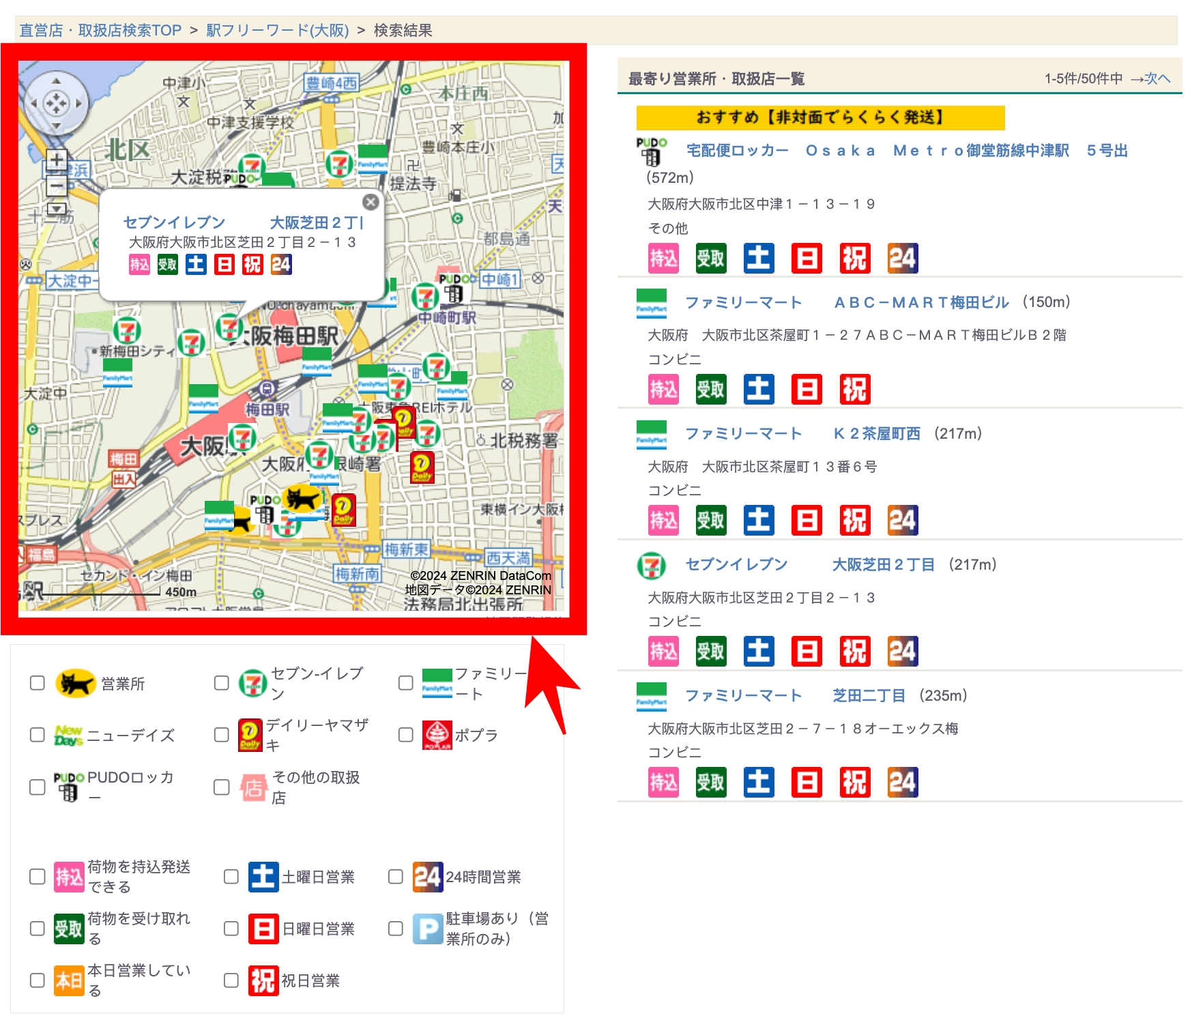Enable 祝日営業 filter checkbox

[x=231, y=980]
